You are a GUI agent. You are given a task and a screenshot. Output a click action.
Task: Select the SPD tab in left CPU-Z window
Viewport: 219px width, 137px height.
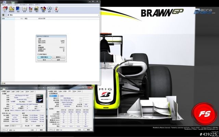[23, 92]
